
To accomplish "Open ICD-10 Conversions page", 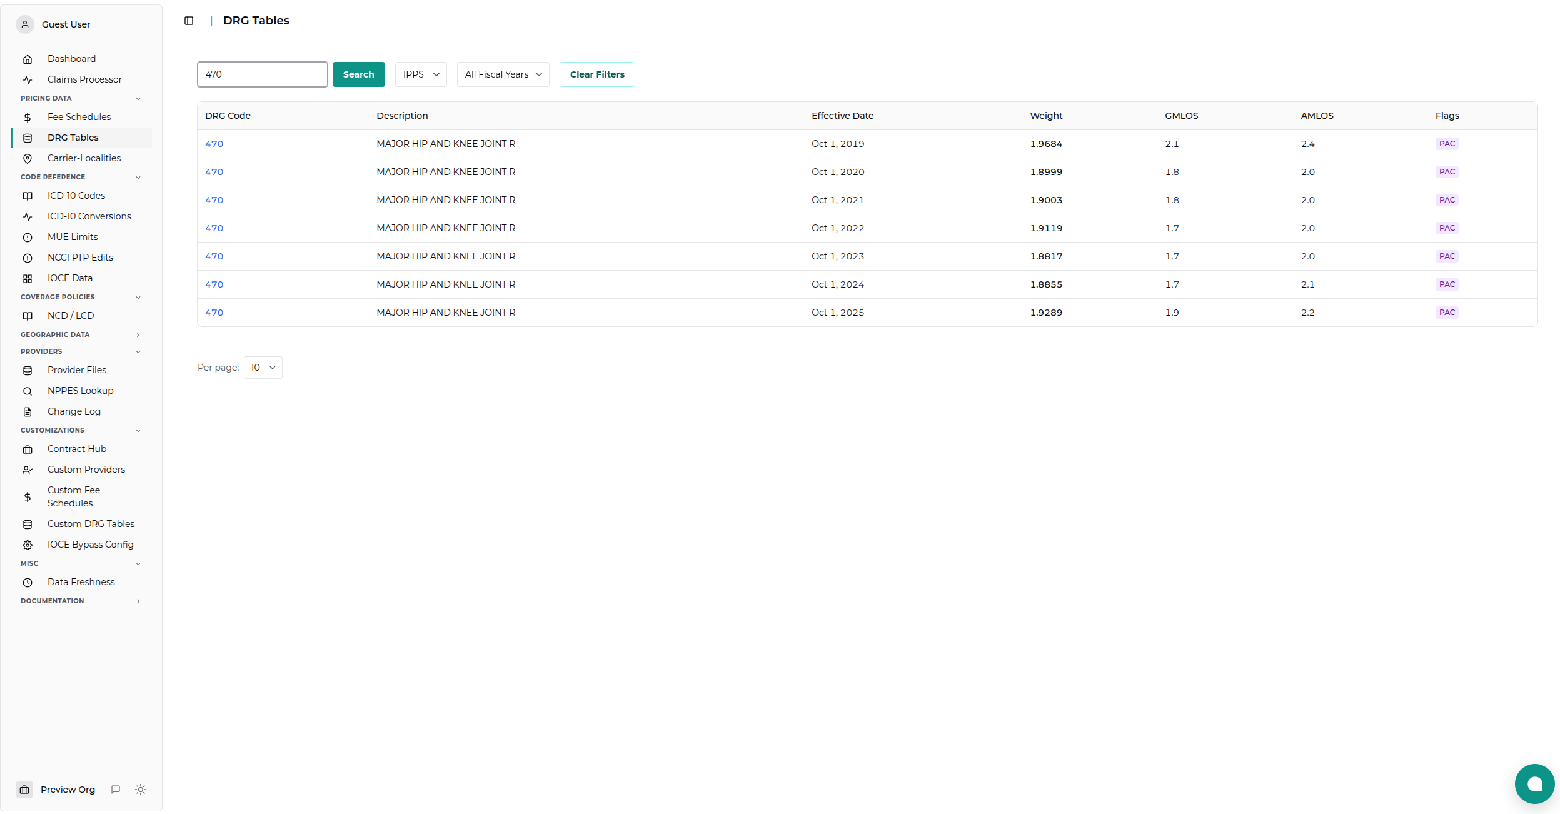I will [x=81, y=216].
